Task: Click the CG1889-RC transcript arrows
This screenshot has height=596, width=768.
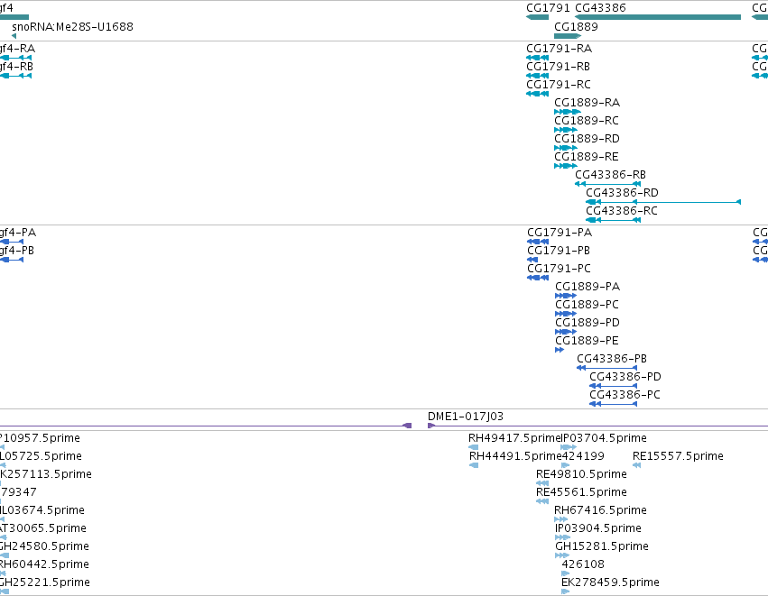Action: [x=566, y=130]
